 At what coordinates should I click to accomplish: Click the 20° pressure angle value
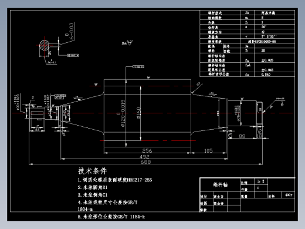(264, 27)
